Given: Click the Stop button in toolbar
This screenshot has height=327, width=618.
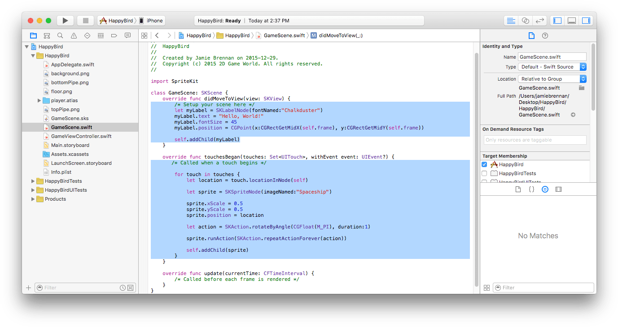Looking at the screenshot, I should (85, 21).
